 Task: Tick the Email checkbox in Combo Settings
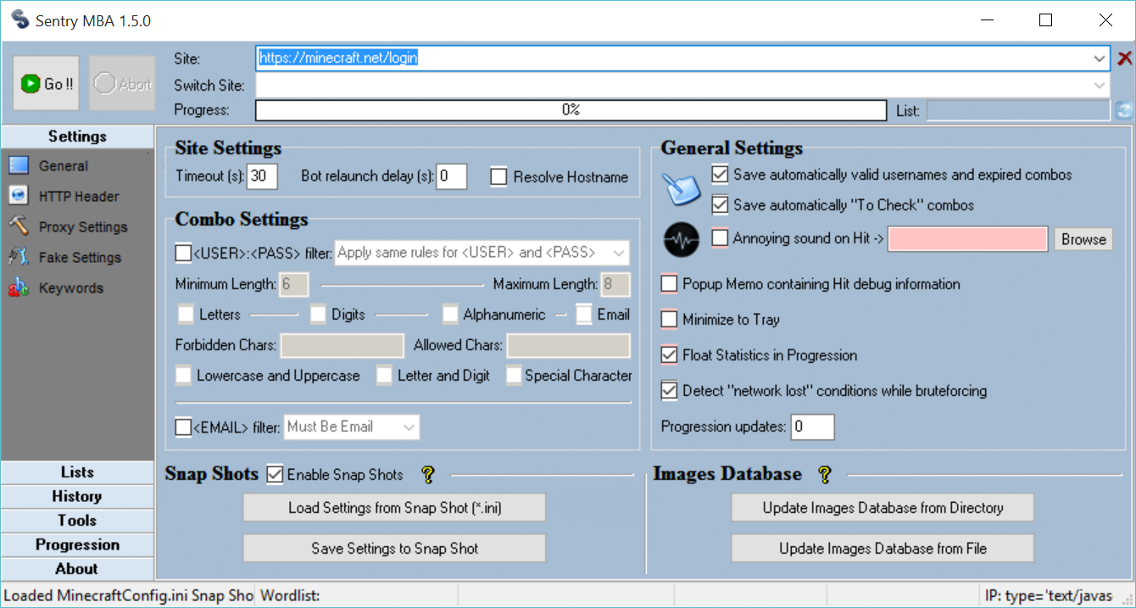[584, 315]
